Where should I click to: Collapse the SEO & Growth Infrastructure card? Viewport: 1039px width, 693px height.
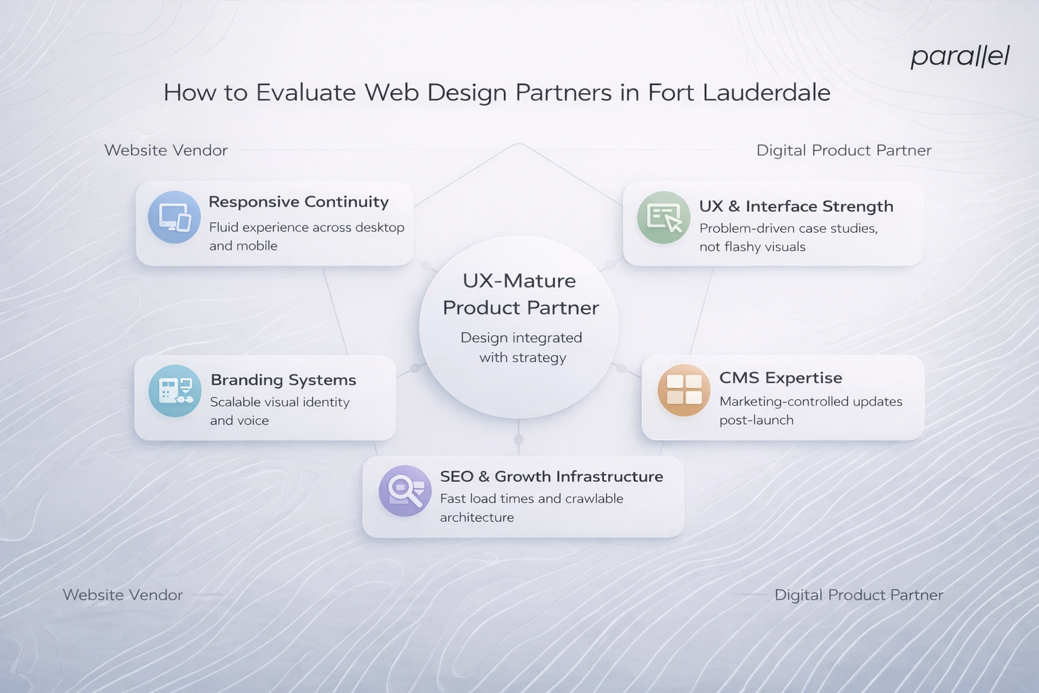[x=522, y=496]
